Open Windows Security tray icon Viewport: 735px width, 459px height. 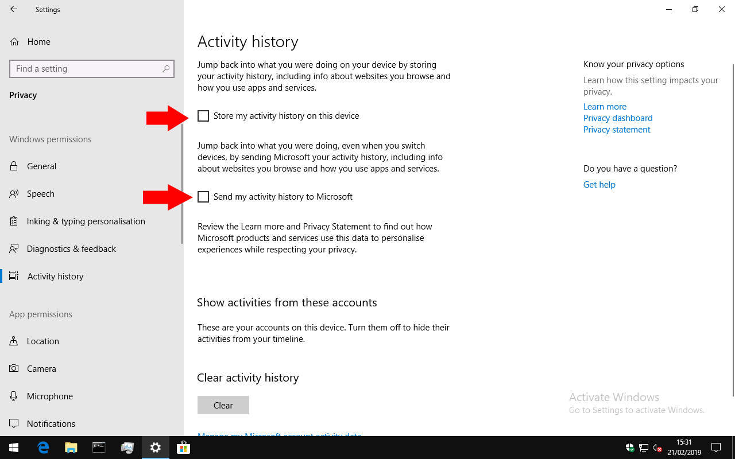click(x=630, y=448)
